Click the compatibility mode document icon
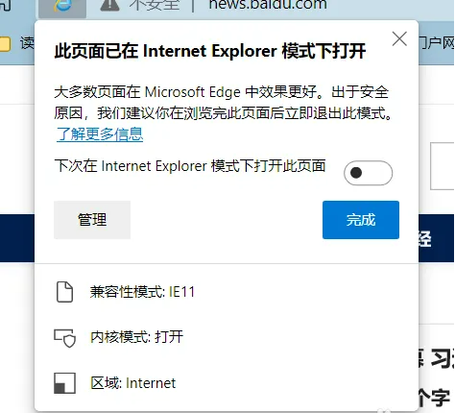The width and height of the screenshot is (455, 413). tap(64, 292)
